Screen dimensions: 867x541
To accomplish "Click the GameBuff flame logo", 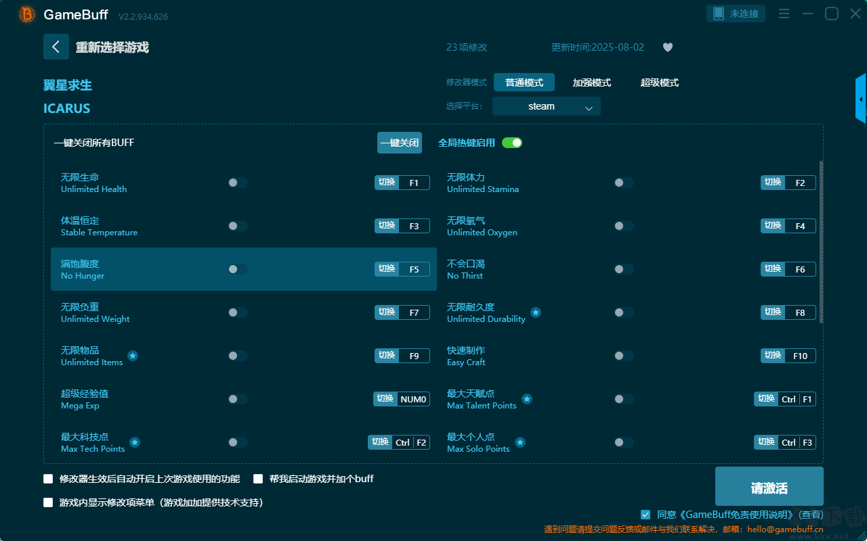I will (26, 14).
